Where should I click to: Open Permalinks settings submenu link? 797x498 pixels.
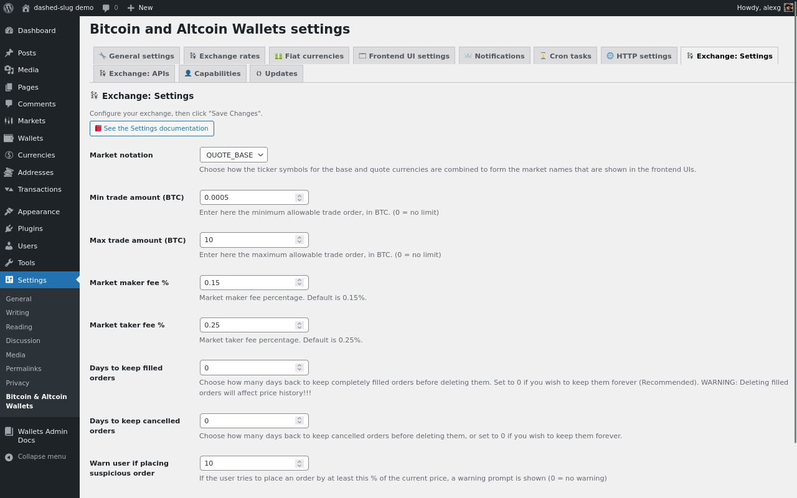(24, 369)
